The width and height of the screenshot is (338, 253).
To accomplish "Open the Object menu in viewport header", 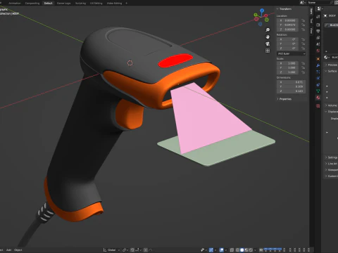I will pyautogui.click(x=18, y=250).
